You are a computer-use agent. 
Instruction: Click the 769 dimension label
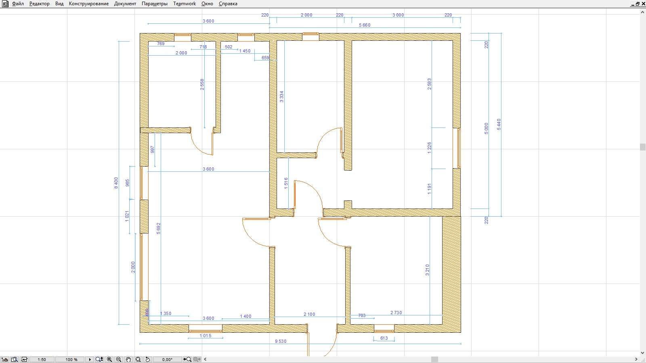161,44
